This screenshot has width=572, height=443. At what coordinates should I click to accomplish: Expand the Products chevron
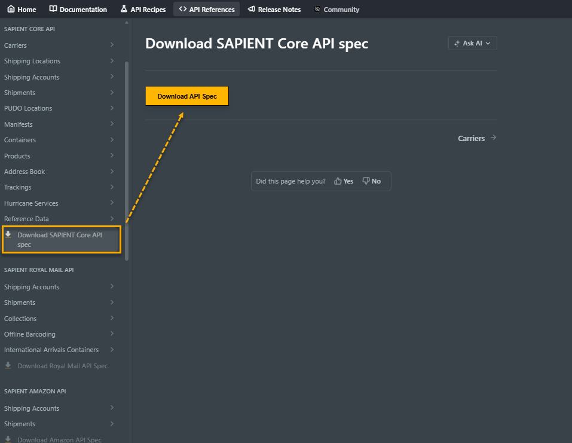tap(112, 155)
